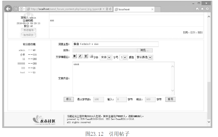The image size is (218, 137).
Task: Click the 发送短信 send message button
Action: click(x=28, y=30)
